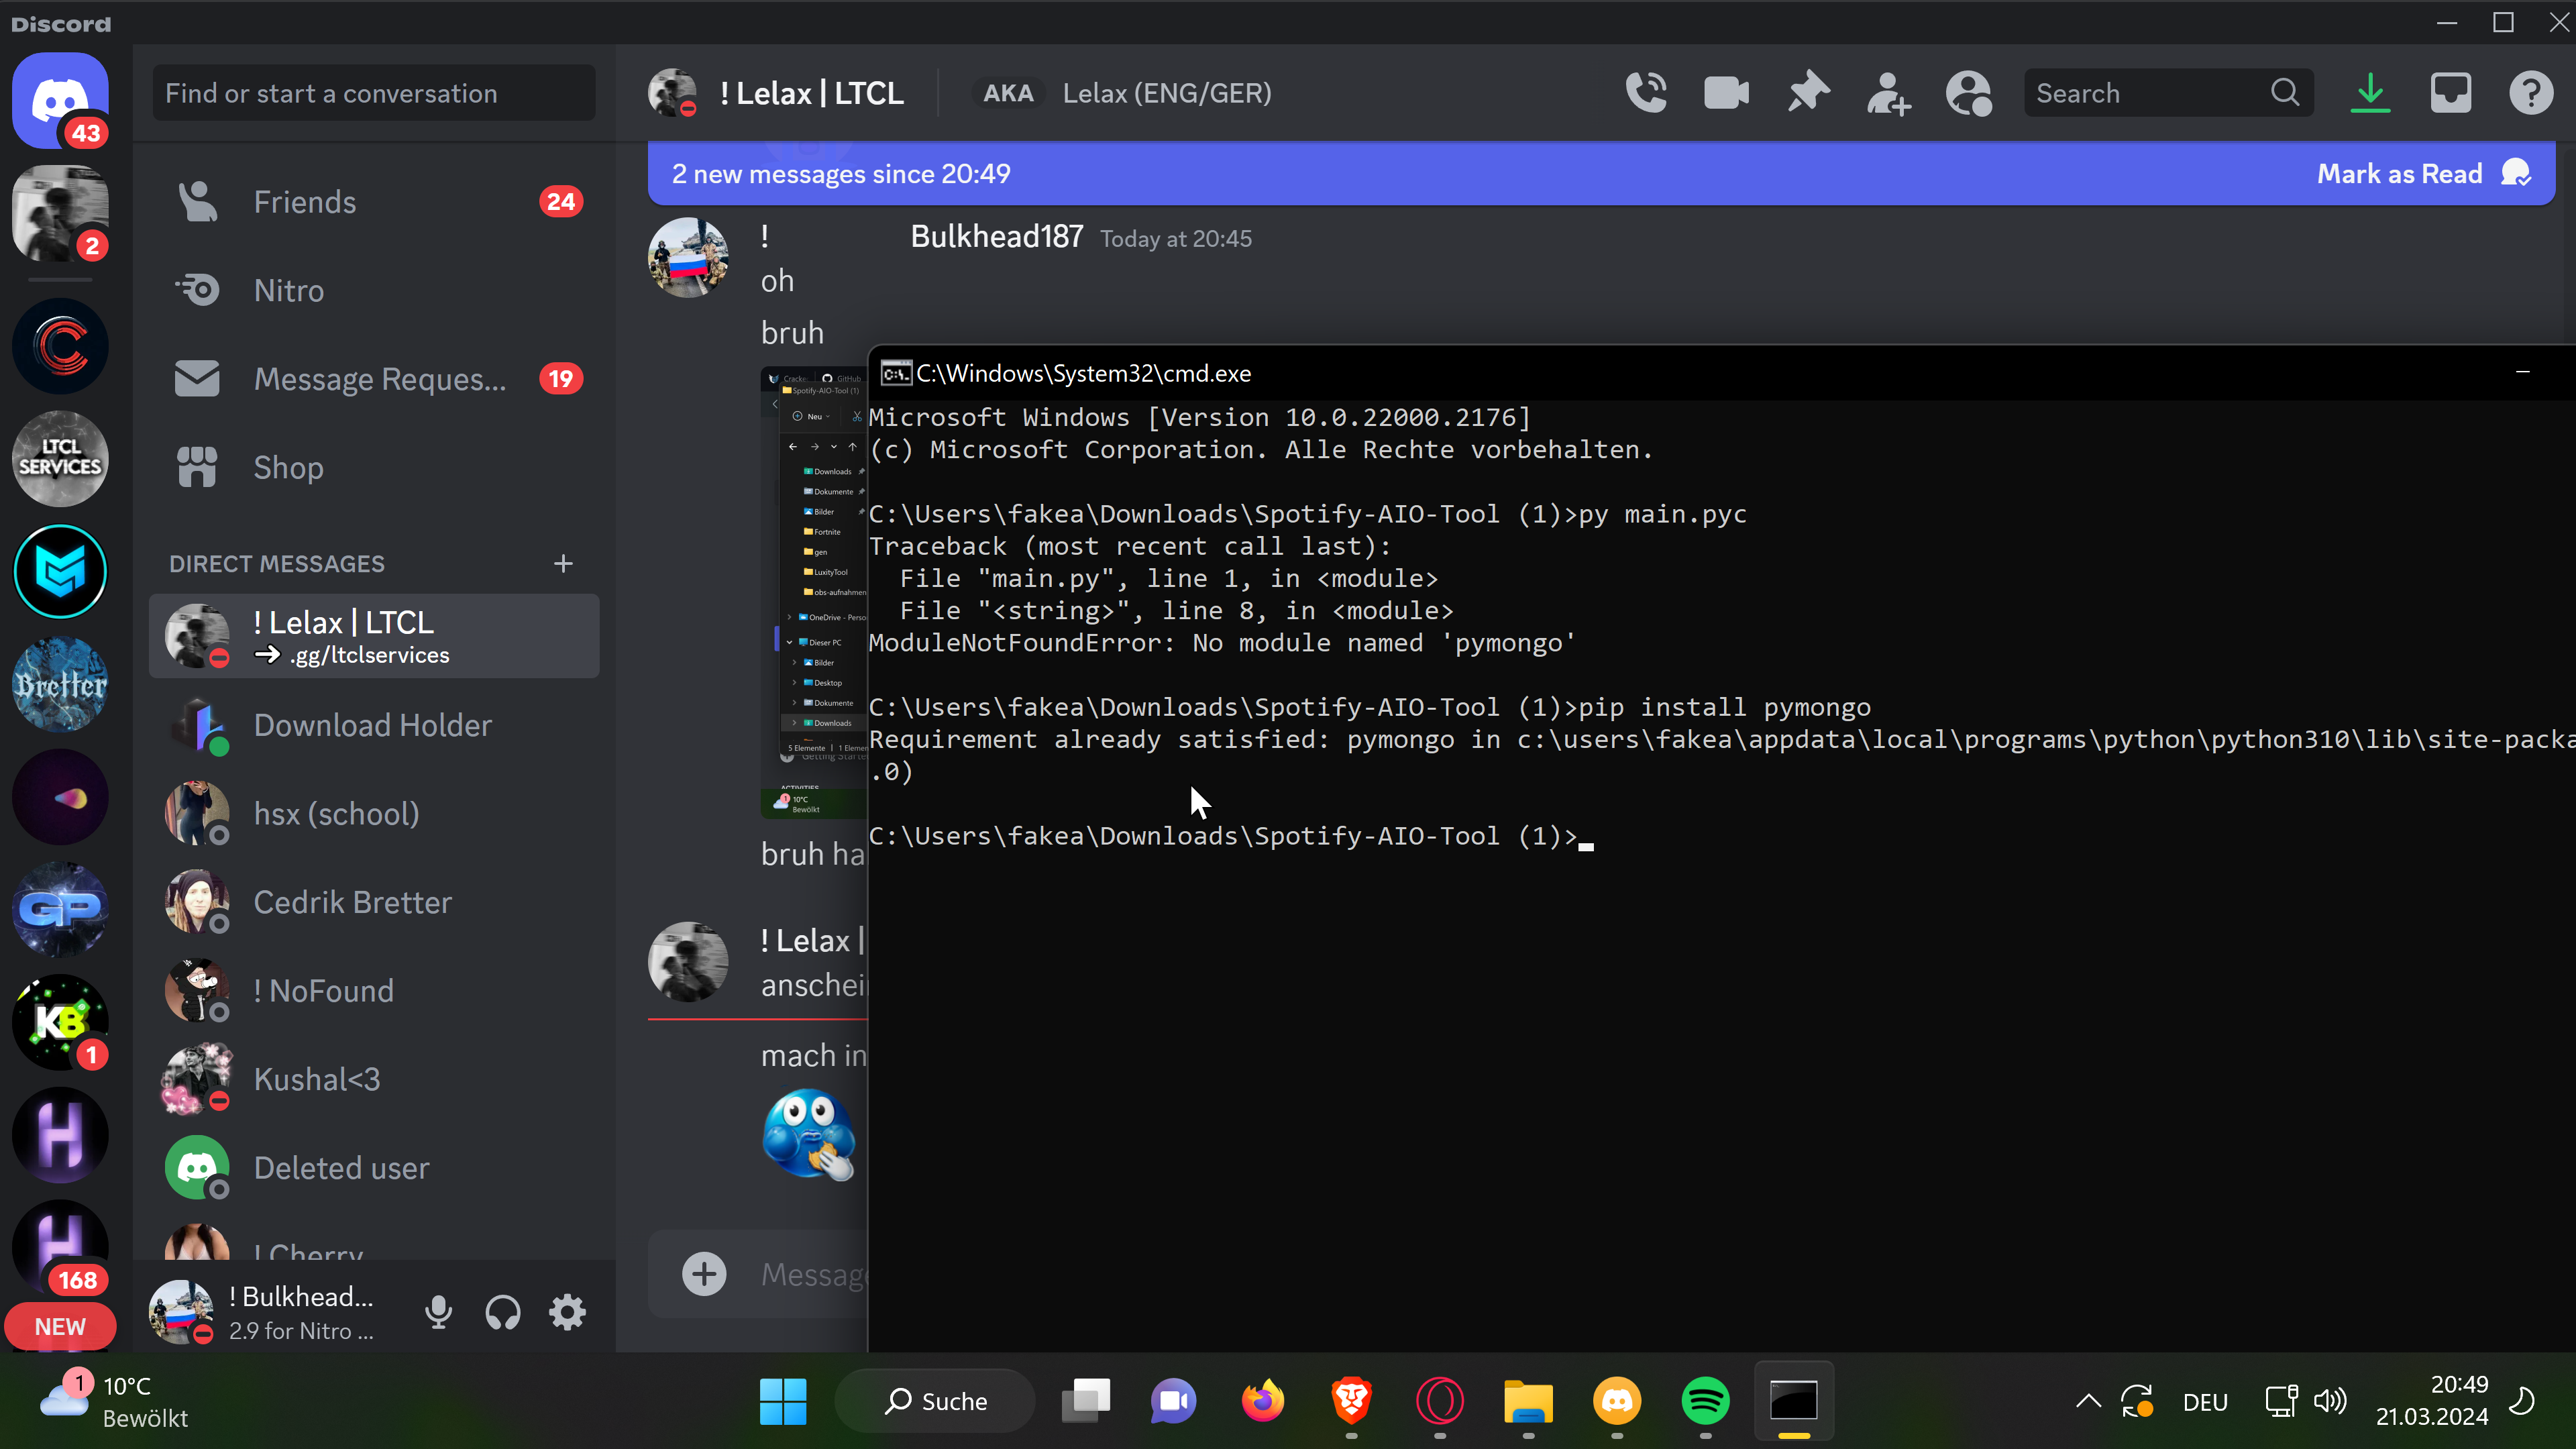This screenshot has height=1449, width=2576.
Task: Start a video call
Action: click(x=1726, y=93)
